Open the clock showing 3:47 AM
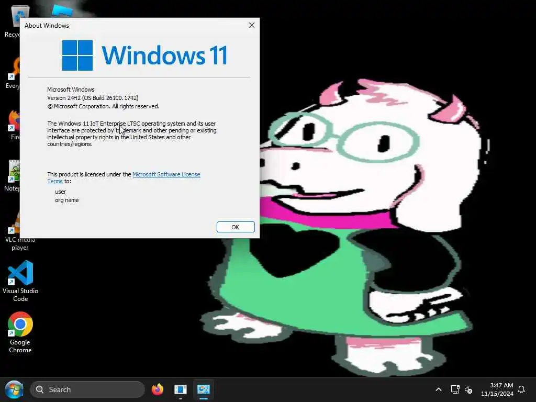Viewport: 536px width, 402px height. pyautogui.click(x=497, y=389)
